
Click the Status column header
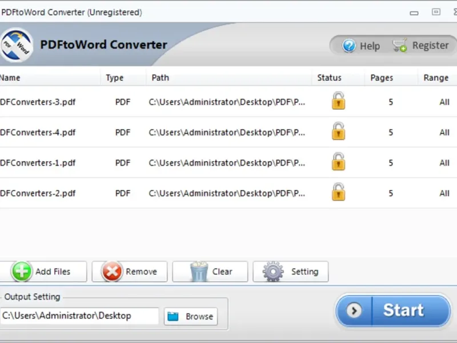tap(329, 78)
